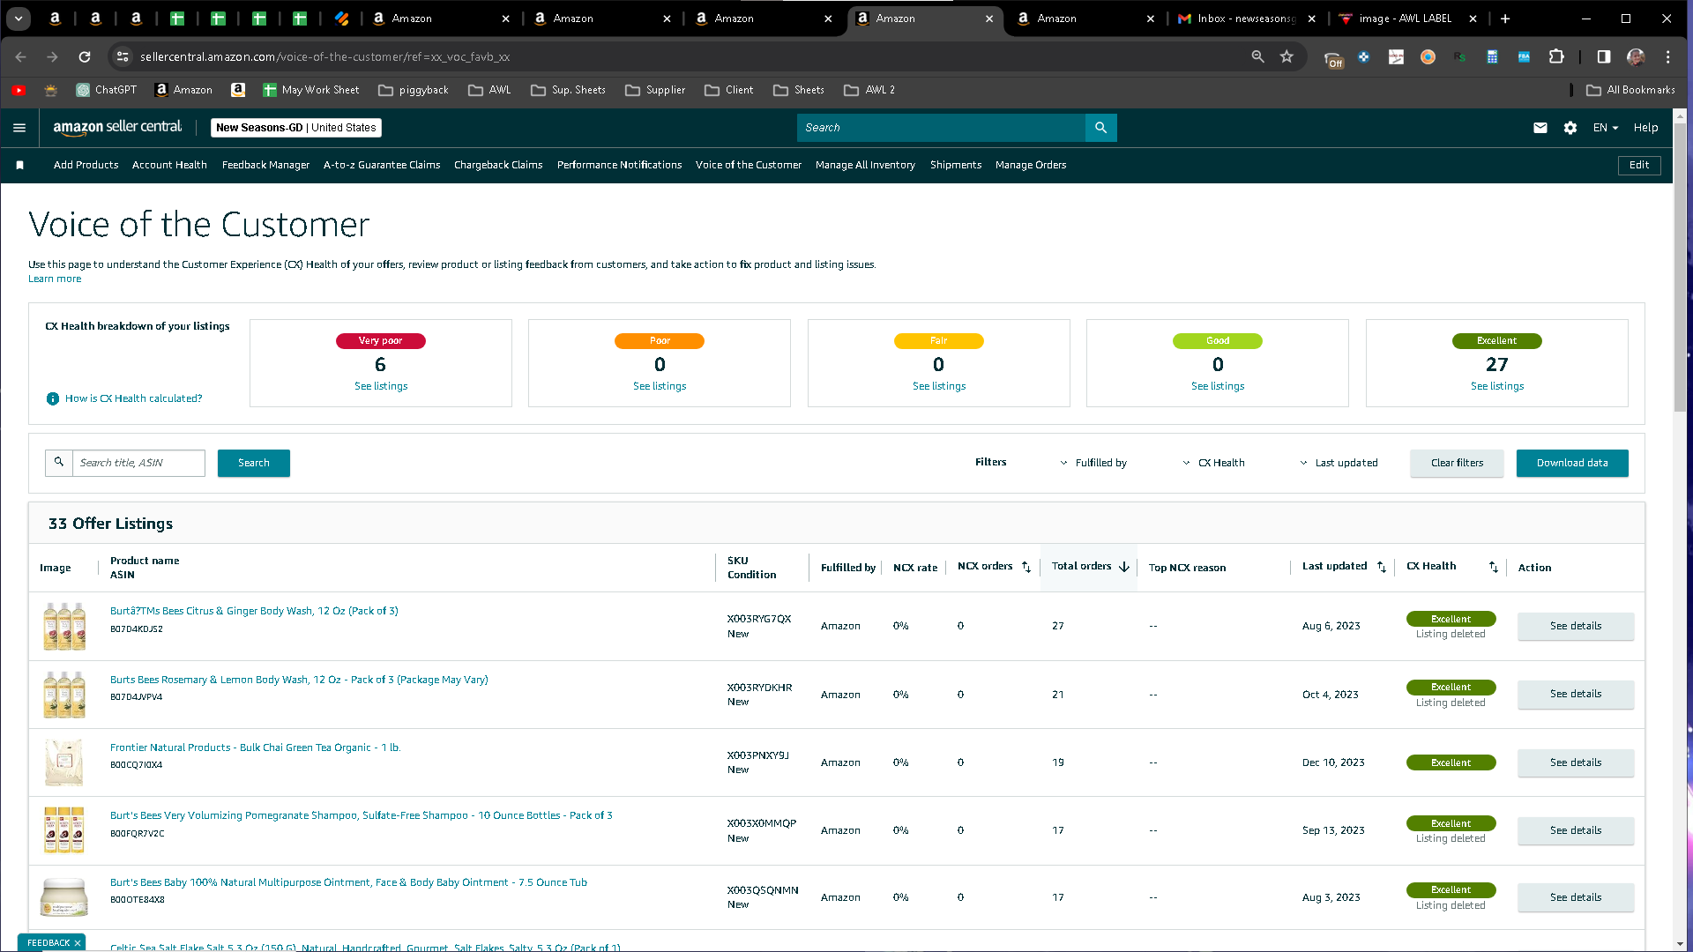This screenshot has height=952, width=1693.
Task: Open the messages envelope icon
Action: 1540,128
